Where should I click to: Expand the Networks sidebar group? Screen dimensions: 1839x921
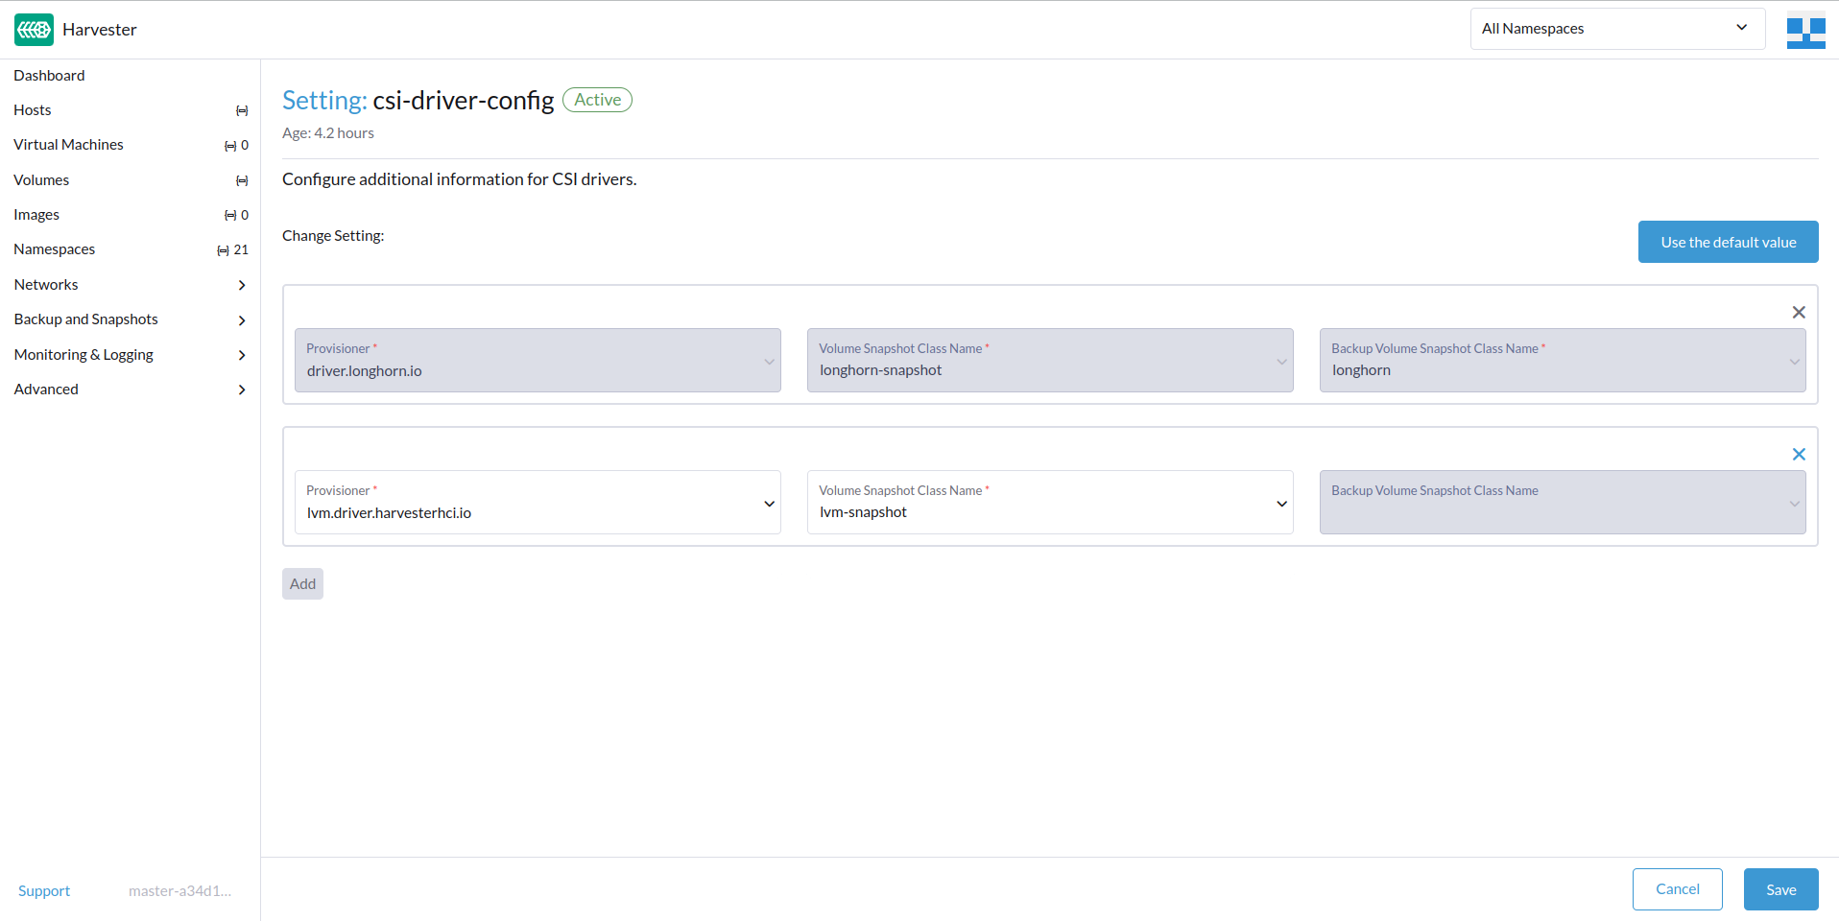[130, 285]
